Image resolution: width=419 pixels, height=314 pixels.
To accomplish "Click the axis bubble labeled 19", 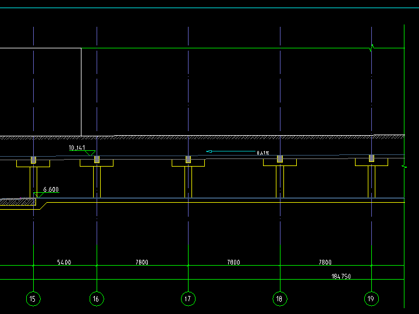I will click(371, 298).
